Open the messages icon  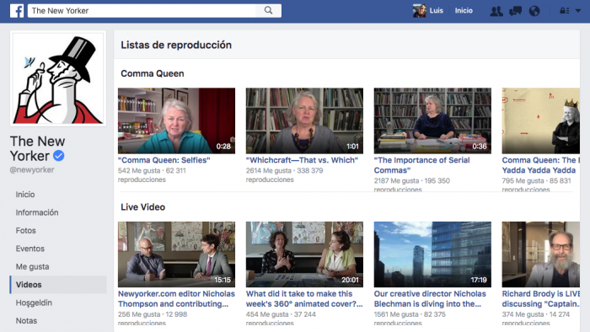point(516,11)
